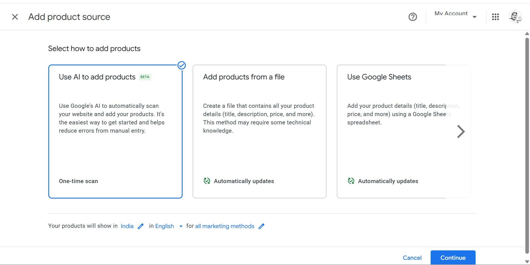Click the One-time scan label
The image size is (530, 265).
(x=78, y=181)
